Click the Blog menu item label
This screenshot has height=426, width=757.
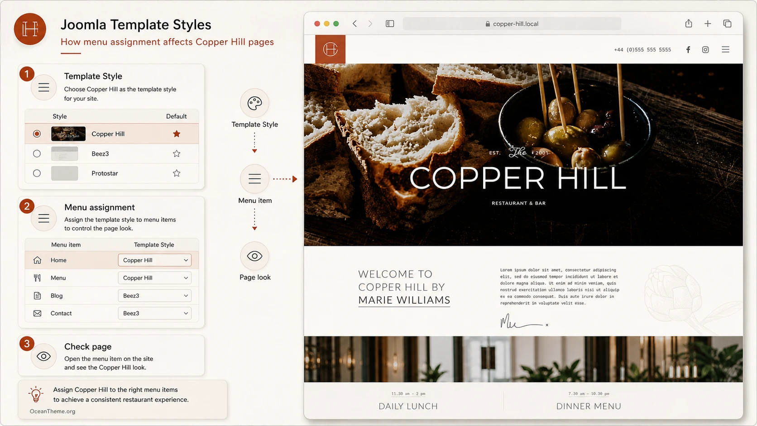tap(57, 296)
